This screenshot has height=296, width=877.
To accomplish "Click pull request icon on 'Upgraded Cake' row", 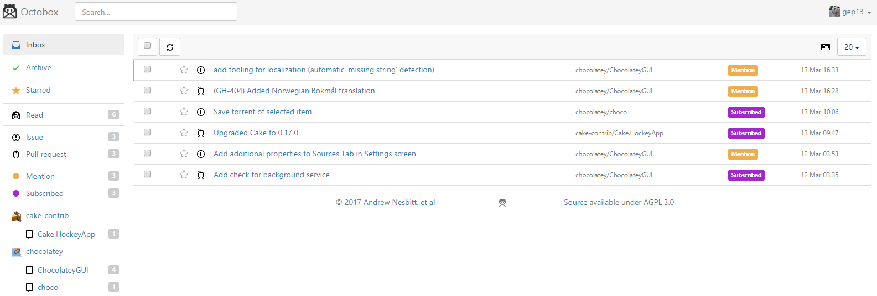I will (201, 133).
